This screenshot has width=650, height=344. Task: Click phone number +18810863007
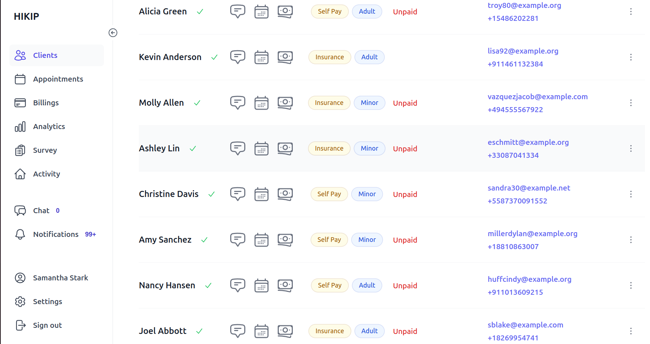(513, 247)
